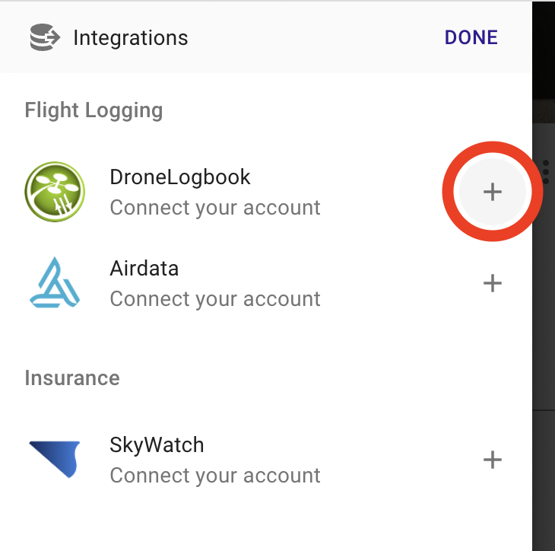Viewport: 555px width, 551px height.
Task: Click the plus button next to DroneLogbook
Action: point(493,192)
